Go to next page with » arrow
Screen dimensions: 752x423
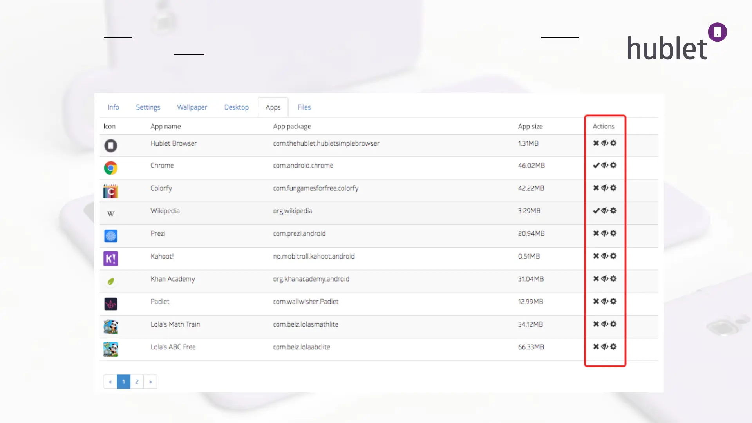point(150,382)
